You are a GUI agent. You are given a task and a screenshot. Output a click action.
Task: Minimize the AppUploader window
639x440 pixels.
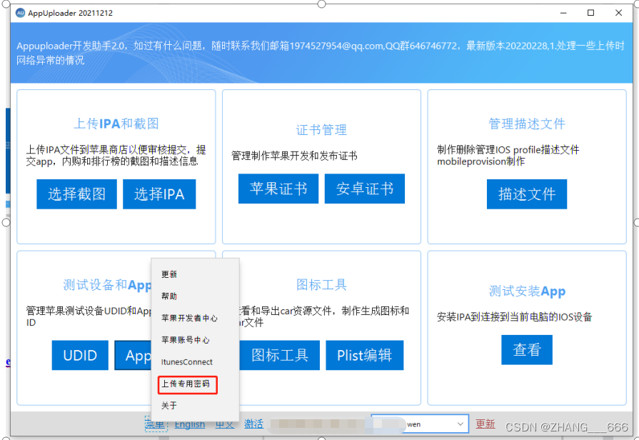(563, 13)
